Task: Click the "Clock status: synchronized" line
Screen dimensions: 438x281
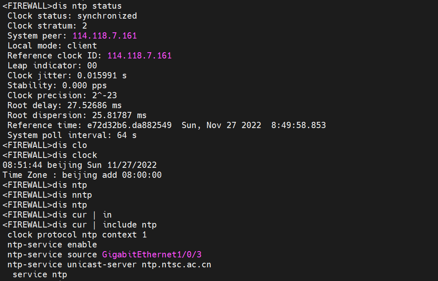Action: 72,16
